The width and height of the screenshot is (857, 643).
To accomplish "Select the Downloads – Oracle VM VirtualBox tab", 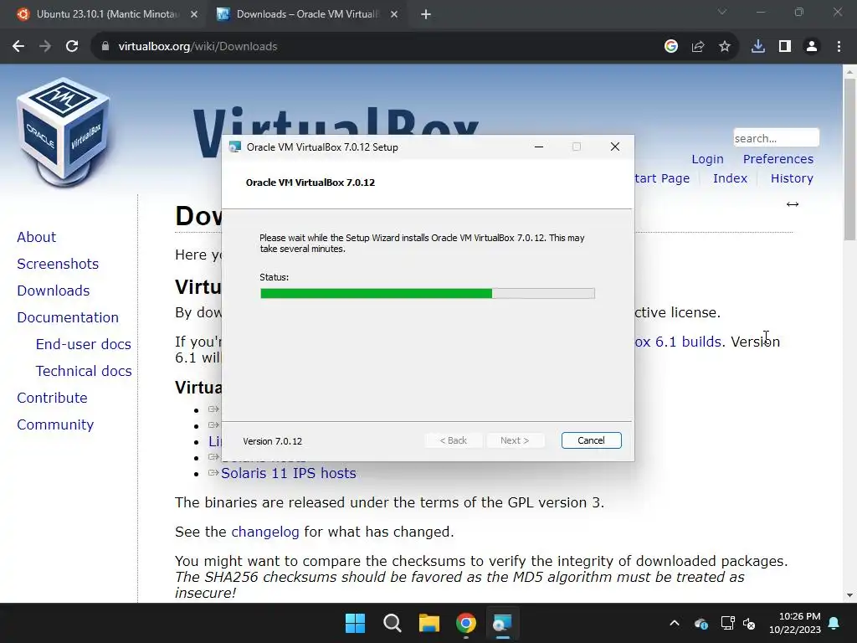I will coord(307,14).
